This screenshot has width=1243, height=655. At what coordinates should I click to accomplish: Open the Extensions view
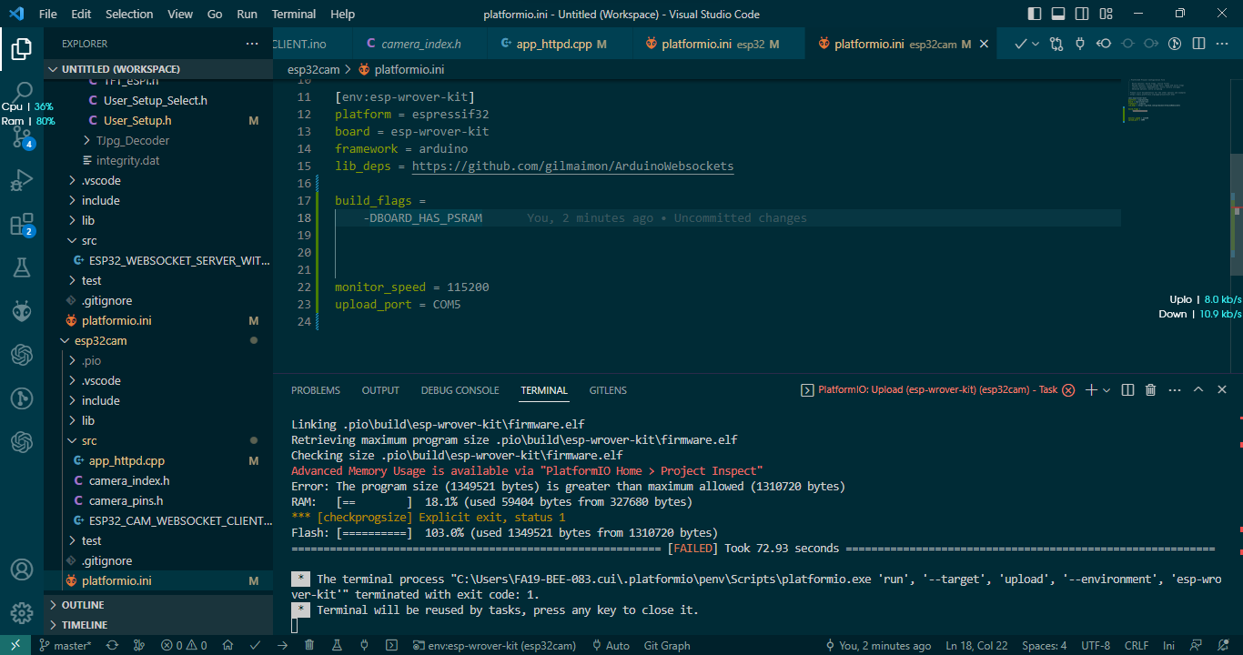(22, 225)
